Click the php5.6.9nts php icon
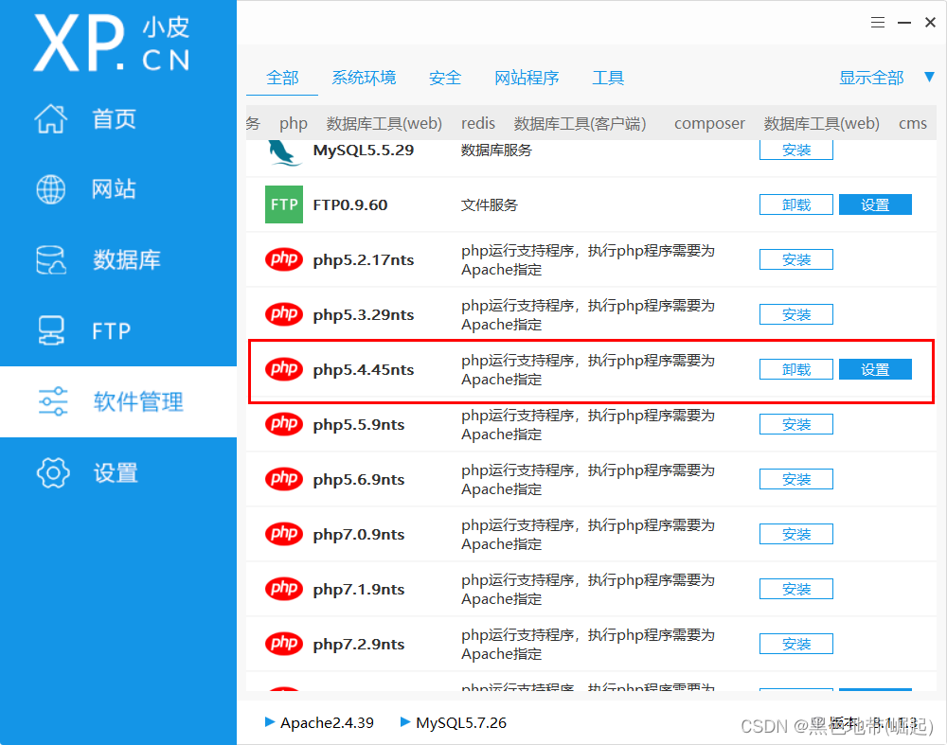947x745 pixels. [284, 479]
